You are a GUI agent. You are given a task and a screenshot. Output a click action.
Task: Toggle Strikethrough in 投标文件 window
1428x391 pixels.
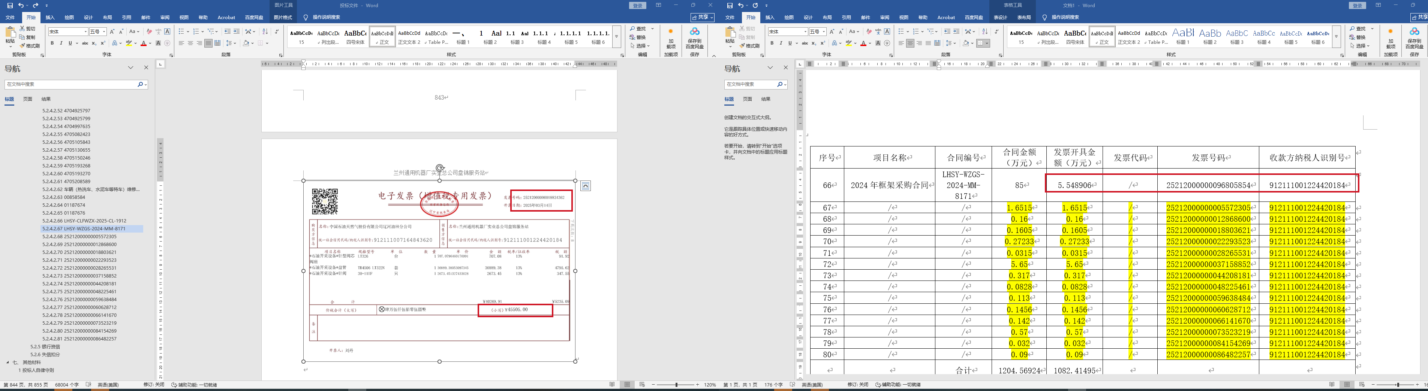coord(85,43)
